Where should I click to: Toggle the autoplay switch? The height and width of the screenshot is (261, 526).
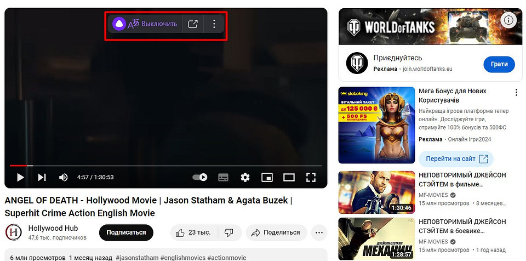point(200,177)
